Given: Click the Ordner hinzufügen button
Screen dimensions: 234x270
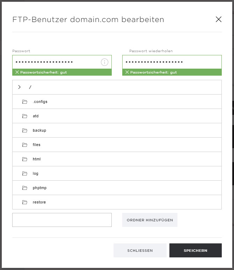Looking at the screenshot, I should point(150,220).
